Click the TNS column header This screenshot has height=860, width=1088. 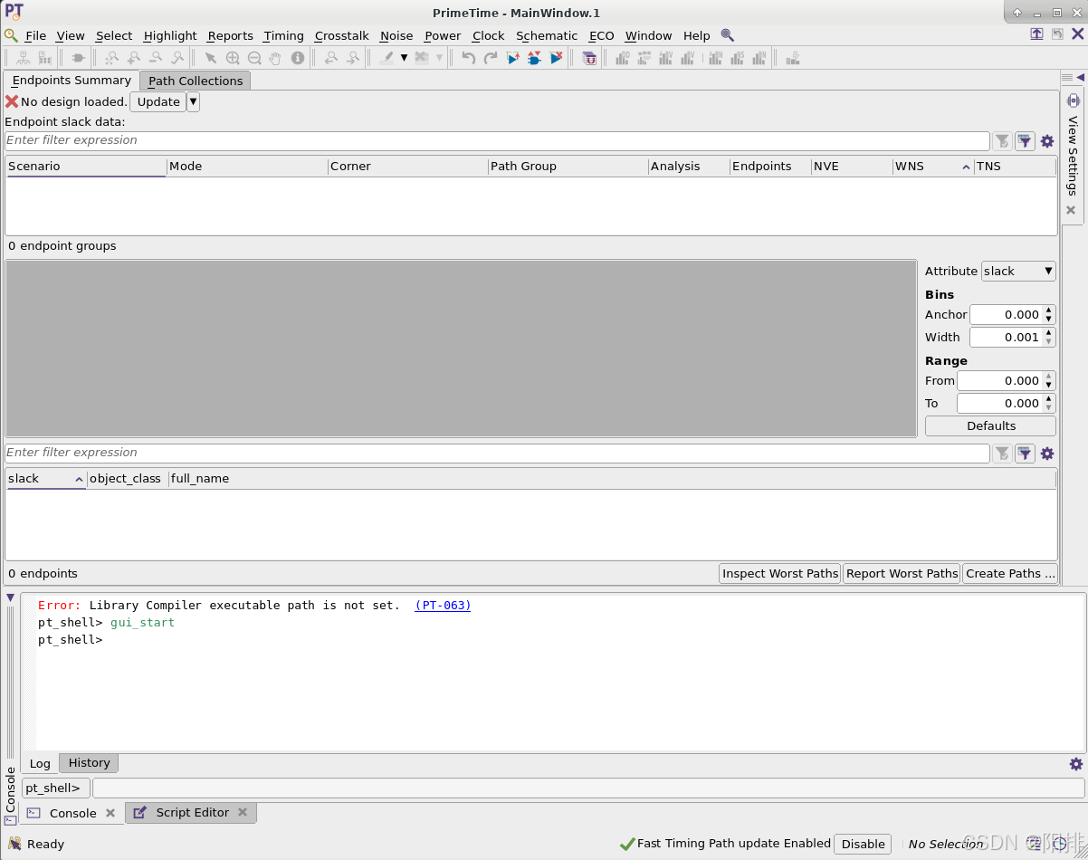coord(1015,167)
